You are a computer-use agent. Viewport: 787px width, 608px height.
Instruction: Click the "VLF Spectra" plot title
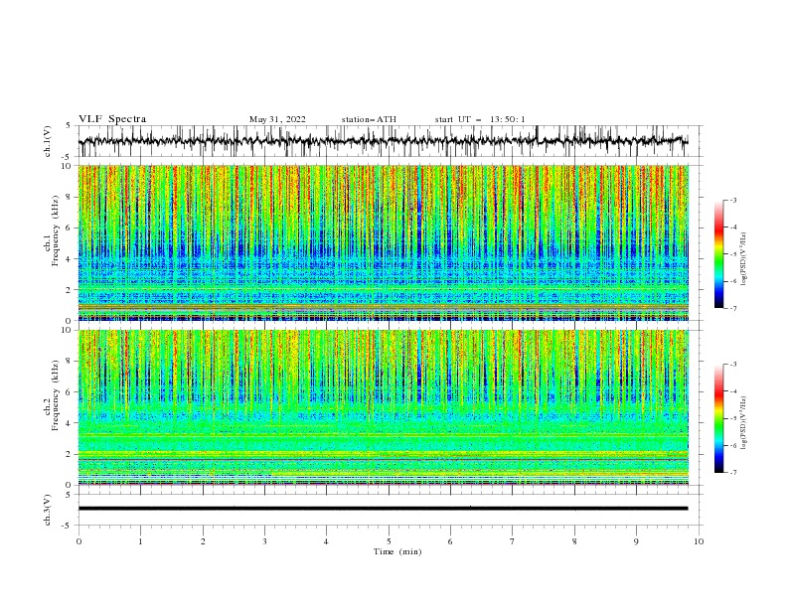click(x=112, y=119)
